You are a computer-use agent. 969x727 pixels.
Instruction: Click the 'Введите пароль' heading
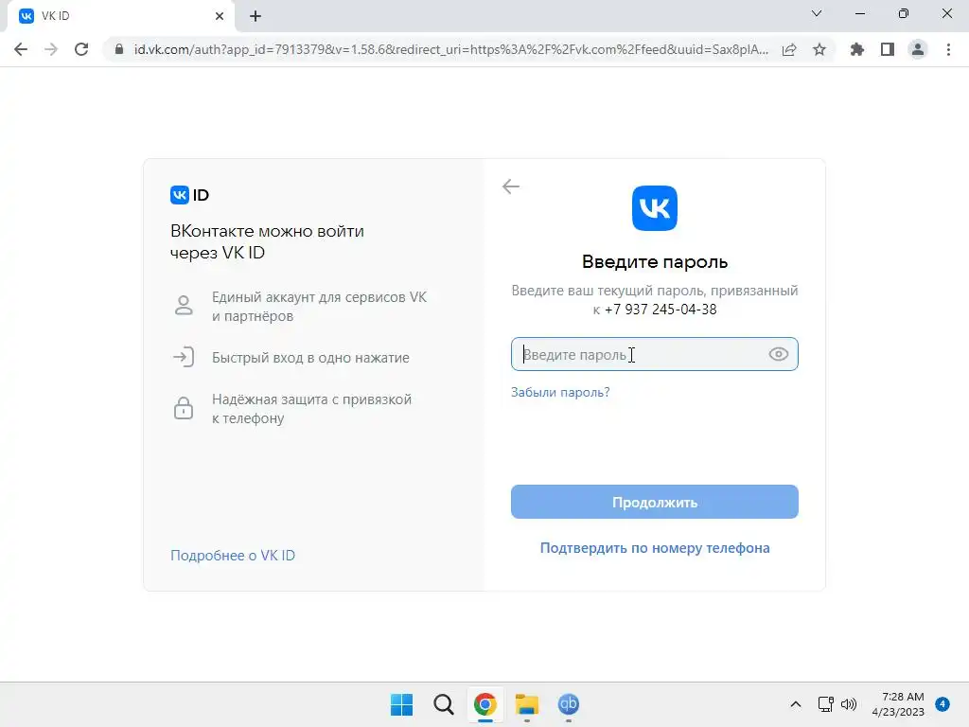pyautogui.click(x=655, y=261)
